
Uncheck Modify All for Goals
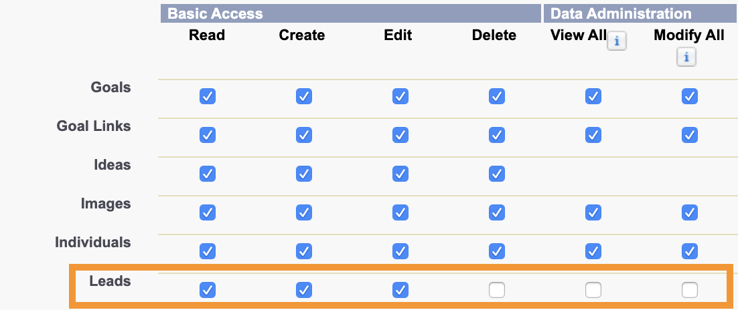[690, 96]
